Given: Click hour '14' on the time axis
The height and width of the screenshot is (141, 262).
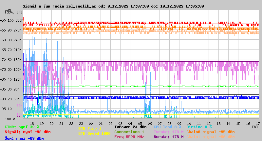Looking at the screenshot, I should (228, 124).
